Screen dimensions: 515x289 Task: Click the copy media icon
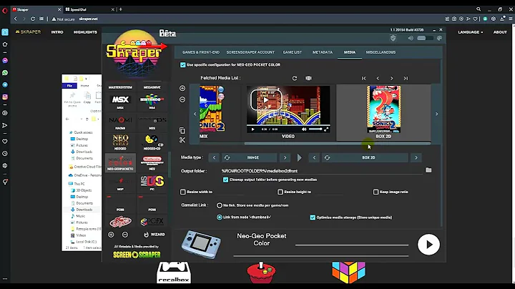coord(182,130)
